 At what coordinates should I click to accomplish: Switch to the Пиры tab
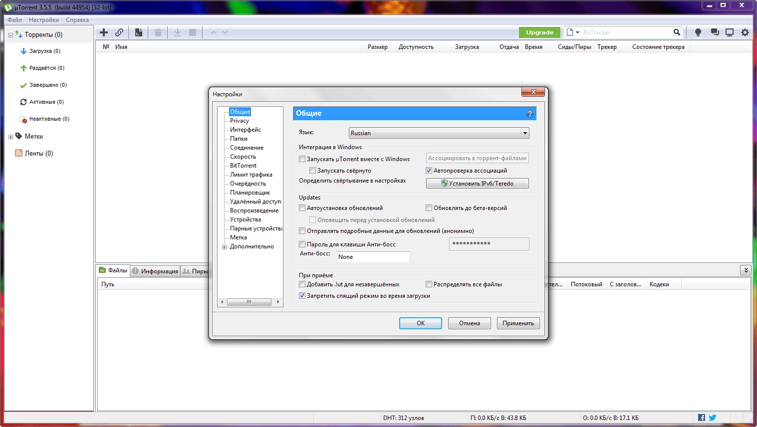[x=195, y=271]
